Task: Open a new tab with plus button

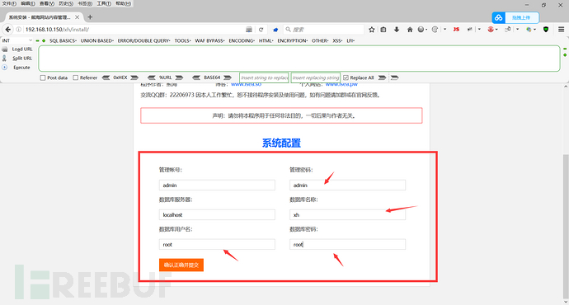Action: pyautogui.click(x=90, y=17)
